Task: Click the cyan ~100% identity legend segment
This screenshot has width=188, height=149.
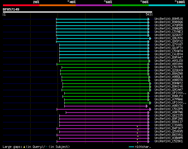Action: click(167, 5)
